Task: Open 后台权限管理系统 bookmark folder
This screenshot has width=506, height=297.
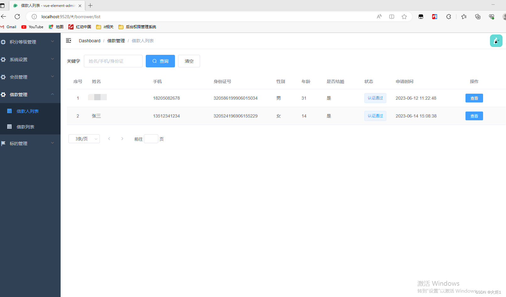Action: pyautogui.click(x=137, y=27)
